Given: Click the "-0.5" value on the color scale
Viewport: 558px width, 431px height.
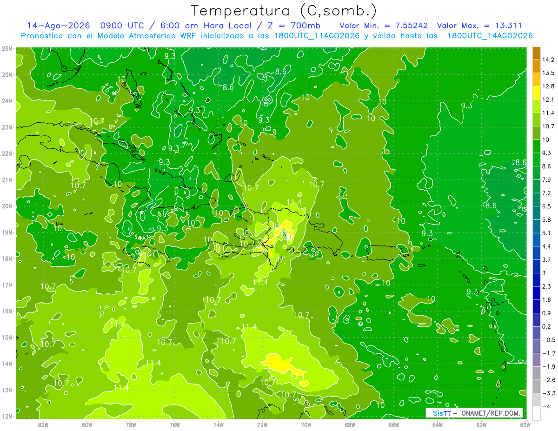Looking at the screenshot, I should pos(549,339).
